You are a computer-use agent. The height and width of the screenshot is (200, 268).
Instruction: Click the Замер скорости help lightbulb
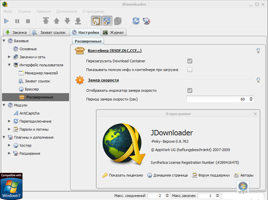coord(258,80)
